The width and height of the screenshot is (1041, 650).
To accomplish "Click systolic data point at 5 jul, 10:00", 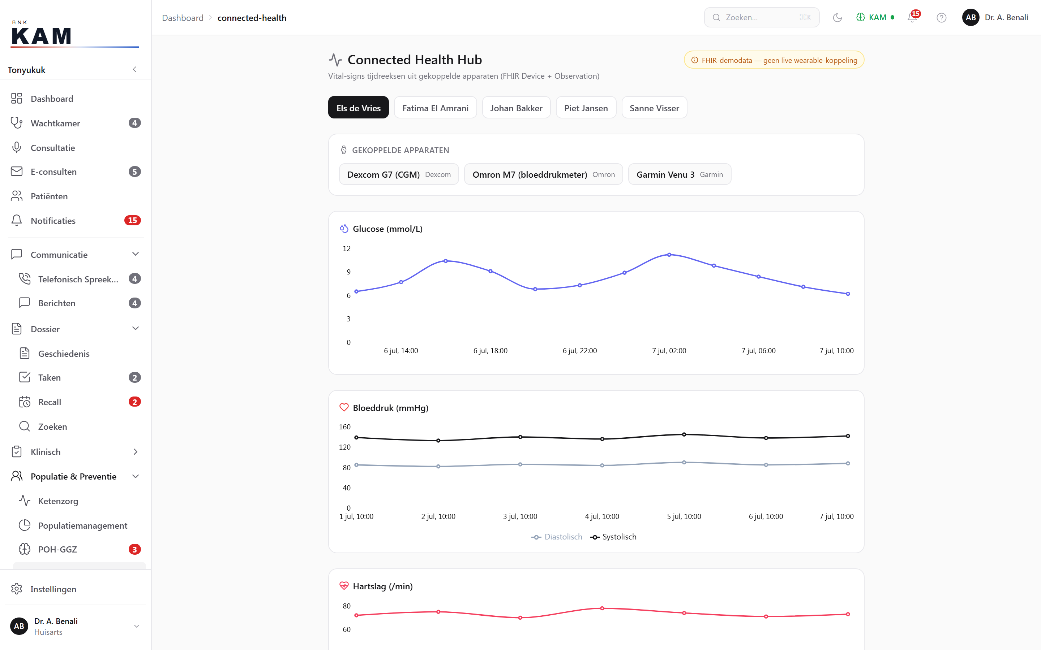I will coord(684,434).
